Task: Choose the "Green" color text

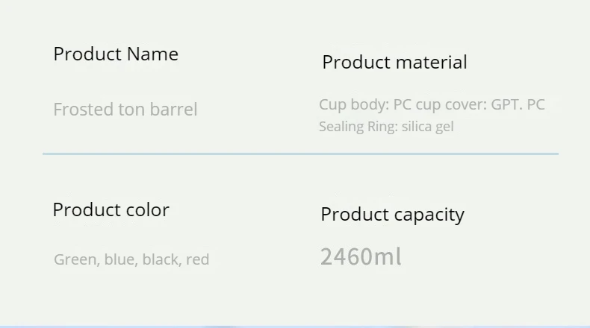Action: [75, 260]
